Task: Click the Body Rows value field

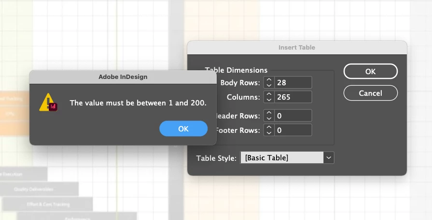Action: click(293, 82)
